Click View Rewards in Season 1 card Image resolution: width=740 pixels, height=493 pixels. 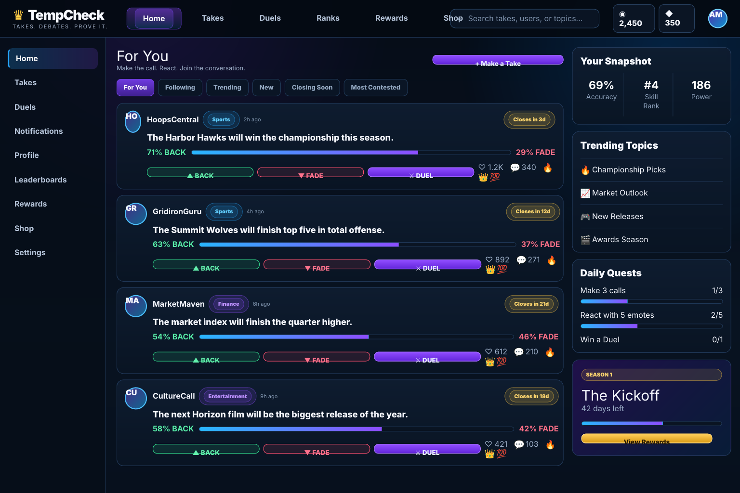coord(647,439)
